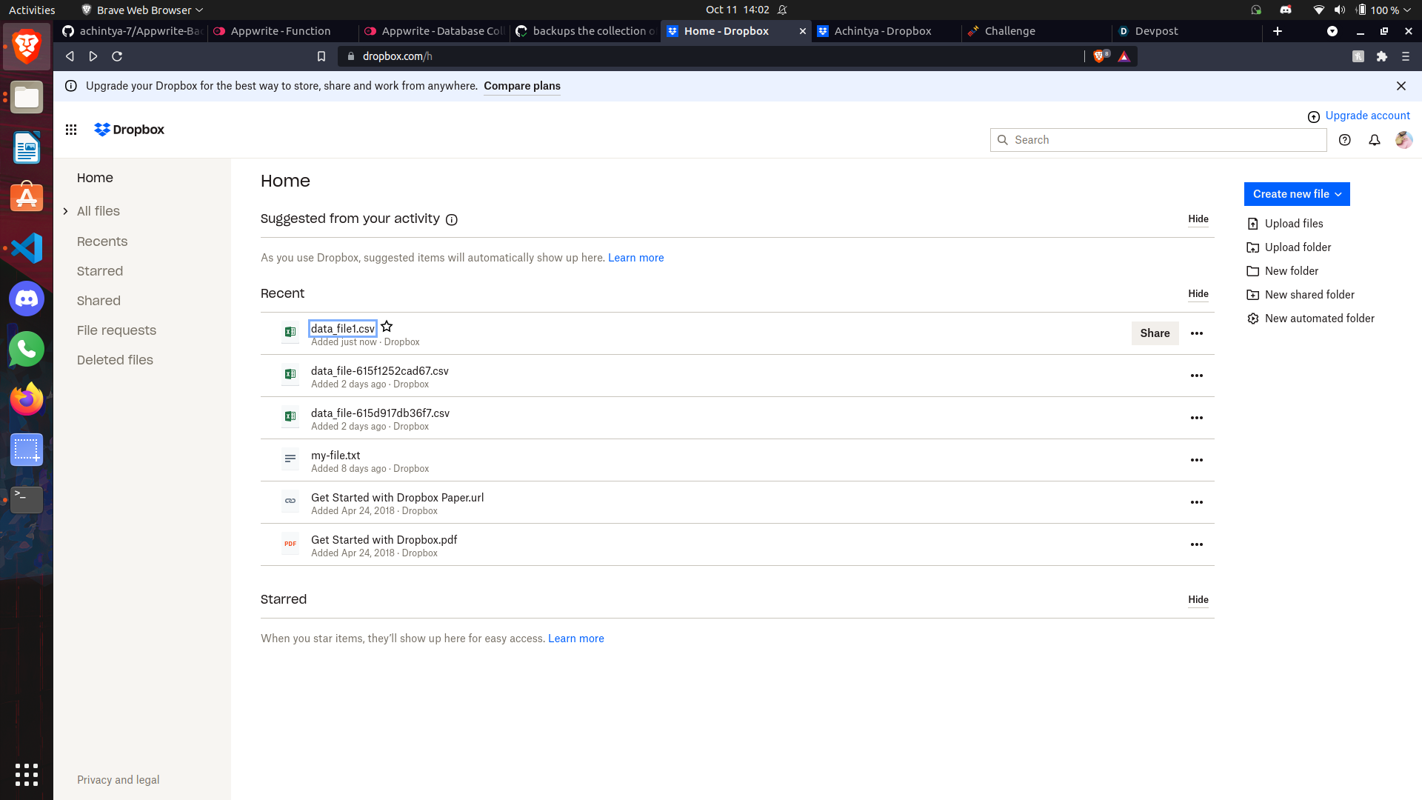Launch Visual Studio Code from dock
1422x800 pixels.
(27, 248)
